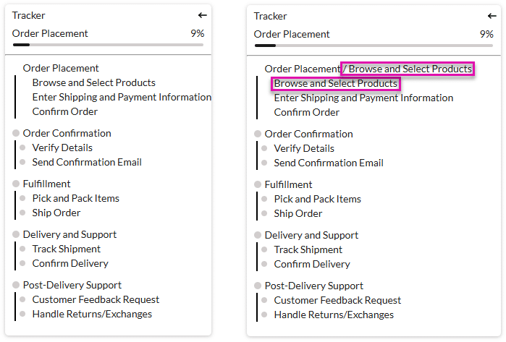This screenshot has width=506, height=342.
Task: Expand the Fulfillment stage in right panel
Action: (x=288, y=184)
